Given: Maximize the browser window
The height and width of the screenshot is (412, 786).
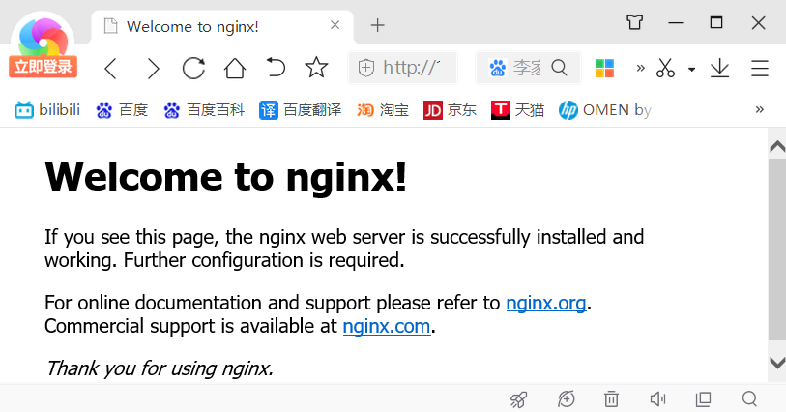Looking at the screenshot, I should tap(716, 22).
